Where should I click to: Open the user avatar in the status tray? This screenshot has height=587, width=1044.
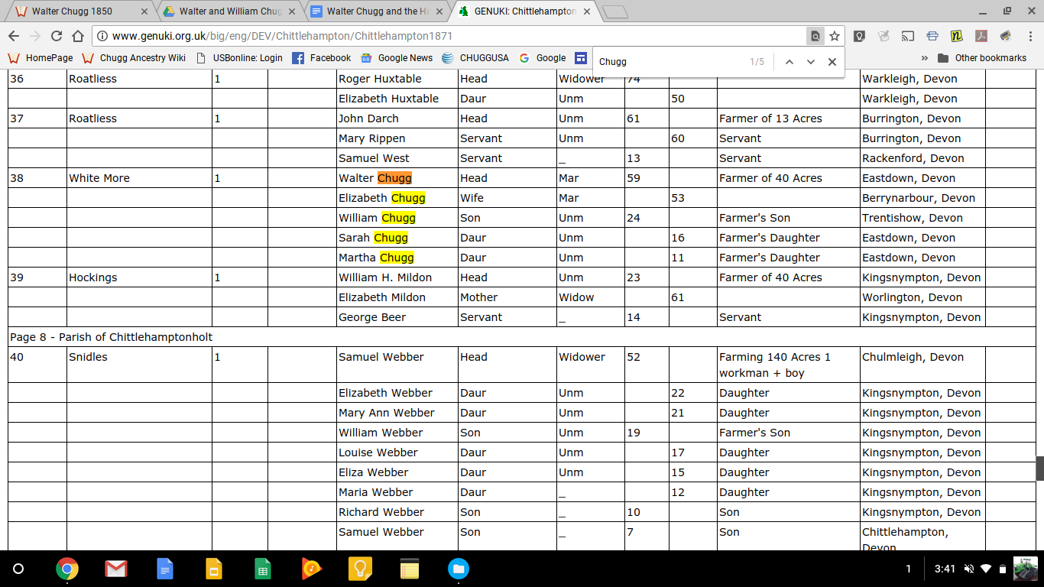click(x=1025, y=569)
